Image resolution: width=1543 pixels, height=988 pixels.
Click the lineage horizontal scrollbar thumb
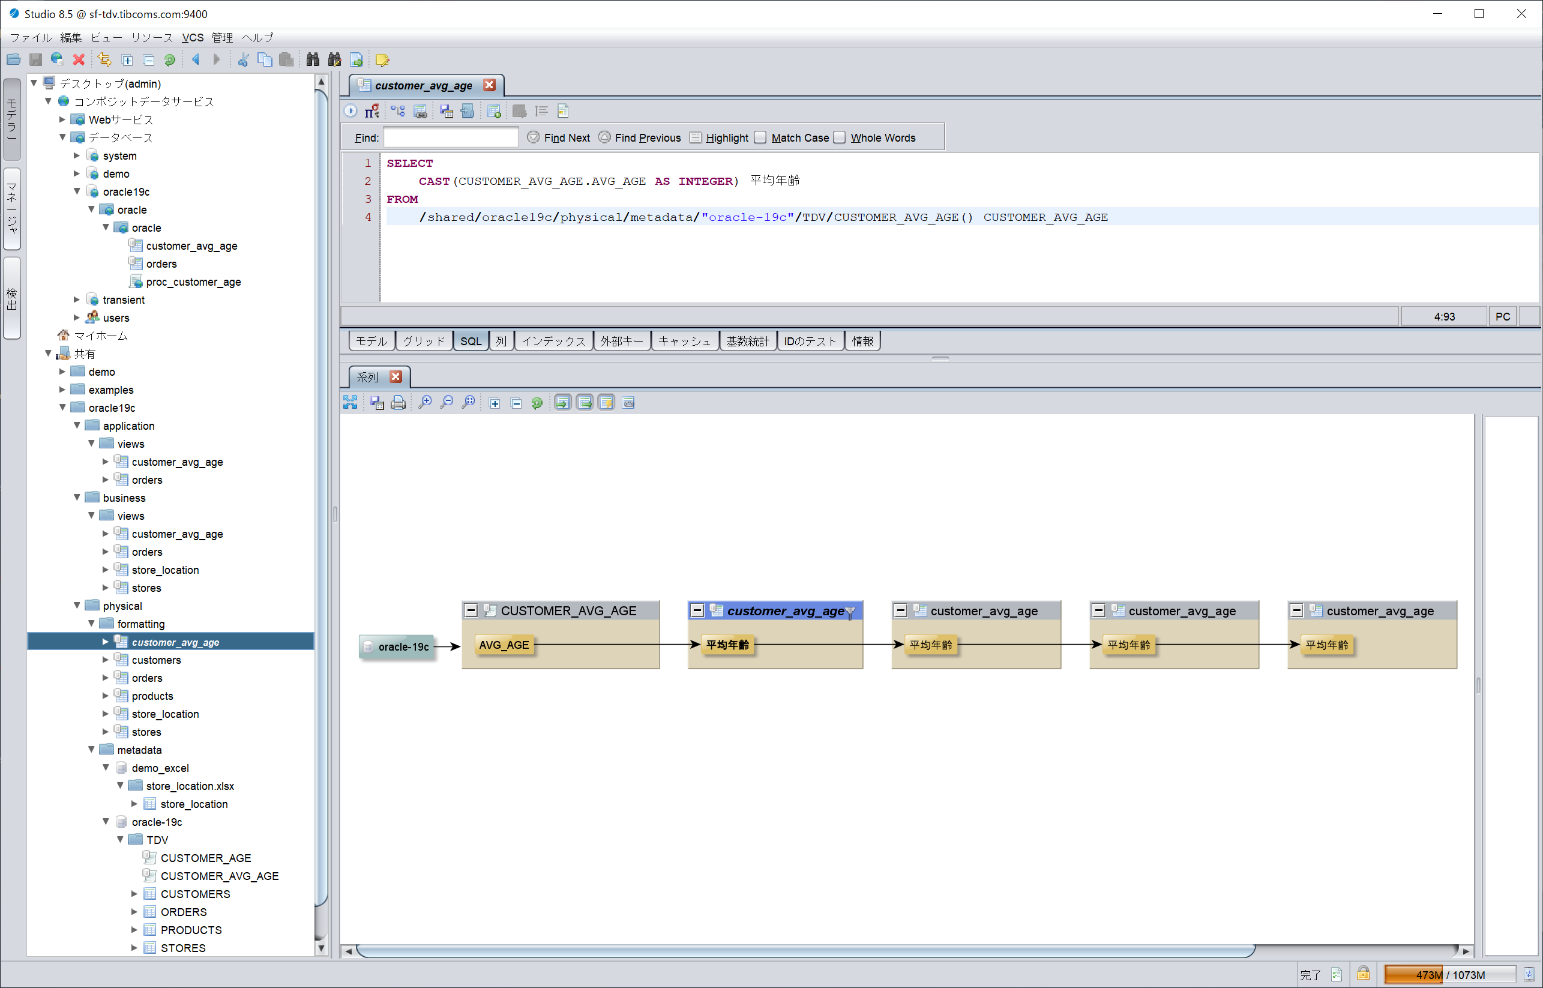coord(805,951)
